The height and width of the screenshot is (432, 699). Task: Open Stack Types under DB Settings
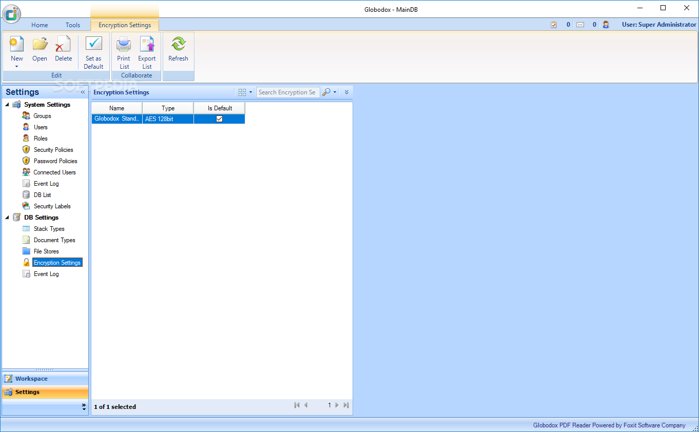pyautogui.click(x=49, y=229)
